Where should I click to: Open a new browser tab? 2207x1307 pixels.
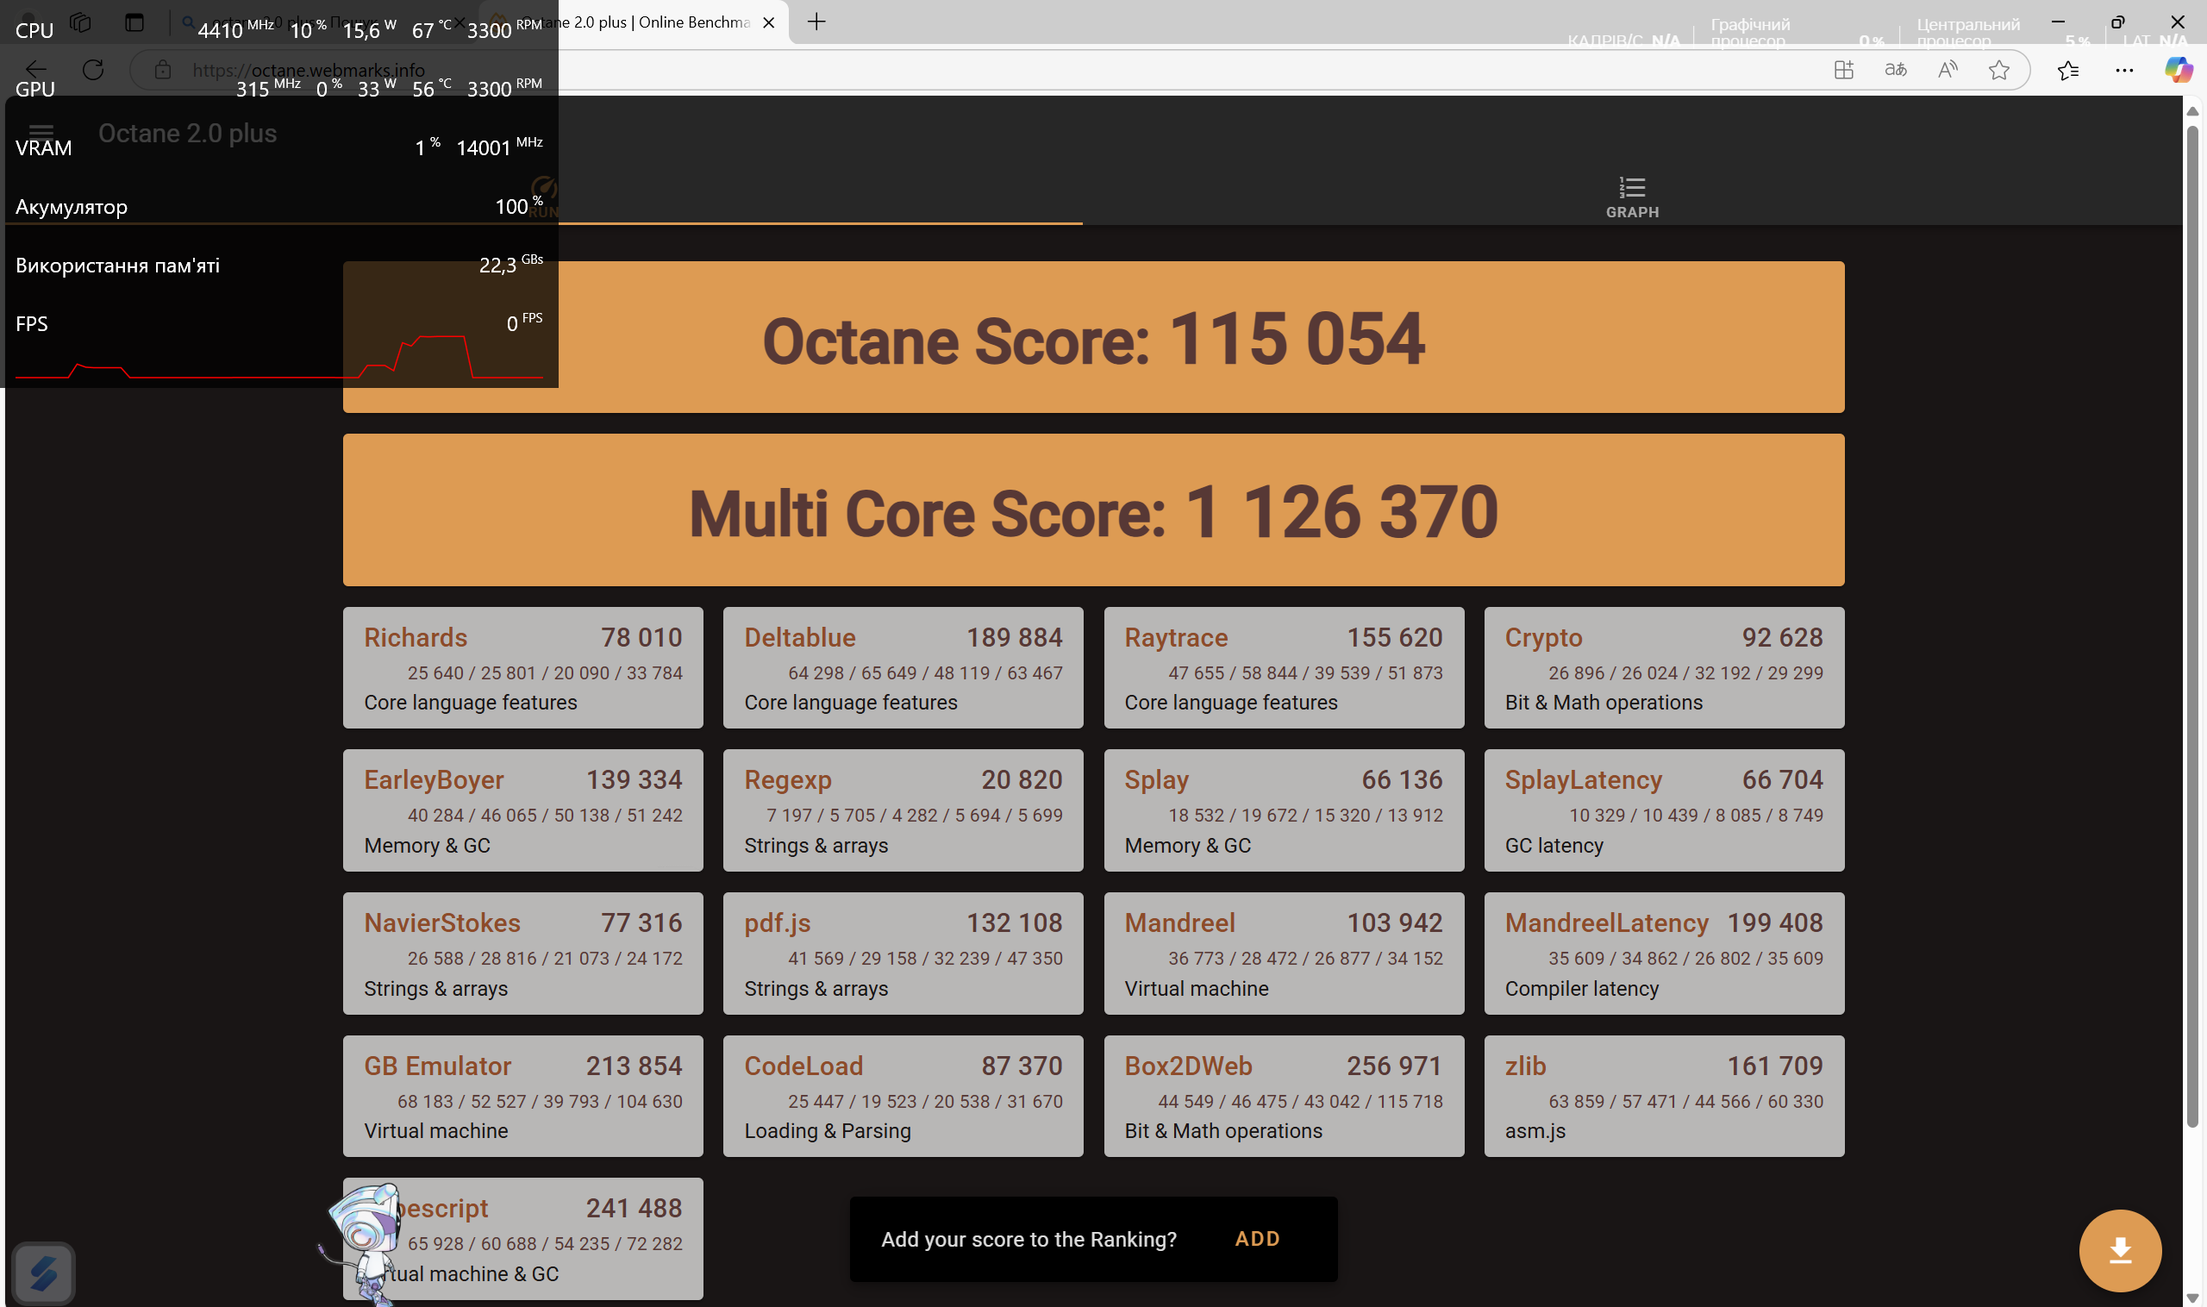point(816,22)
